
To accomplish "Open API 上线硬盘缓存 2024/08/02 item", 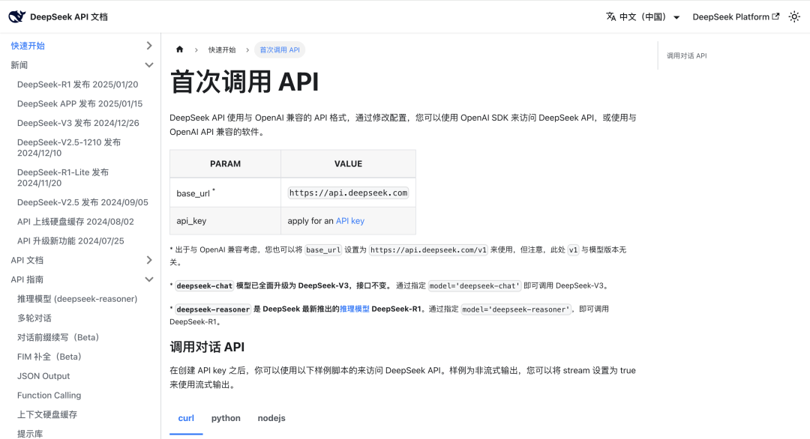I will click(76, 222).
